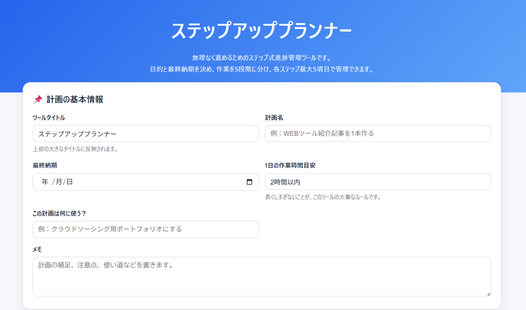Screen dimensions: 526x310
Task: Click hint text 長くしすぎないことが、このツールの大事なルールです。
Action: pyautogui.click(x=324, y=197)
